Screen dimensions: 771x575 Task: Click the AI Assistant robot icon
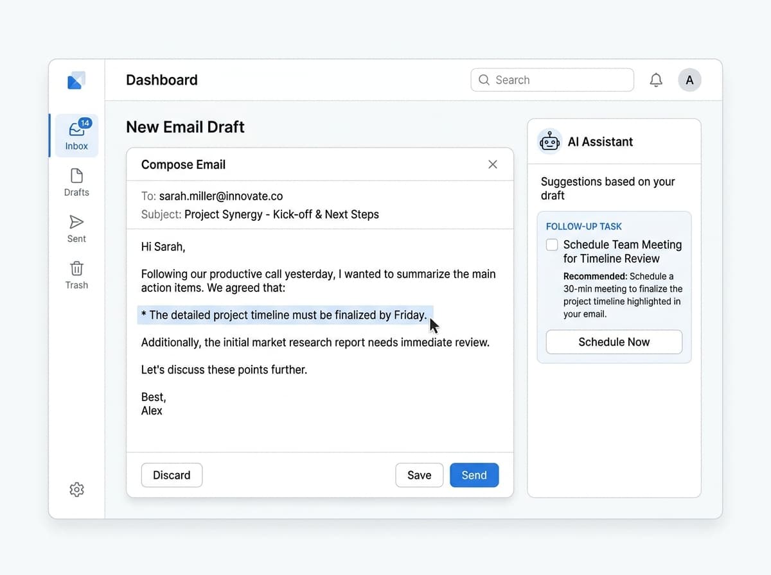click(x=549, y=142)
